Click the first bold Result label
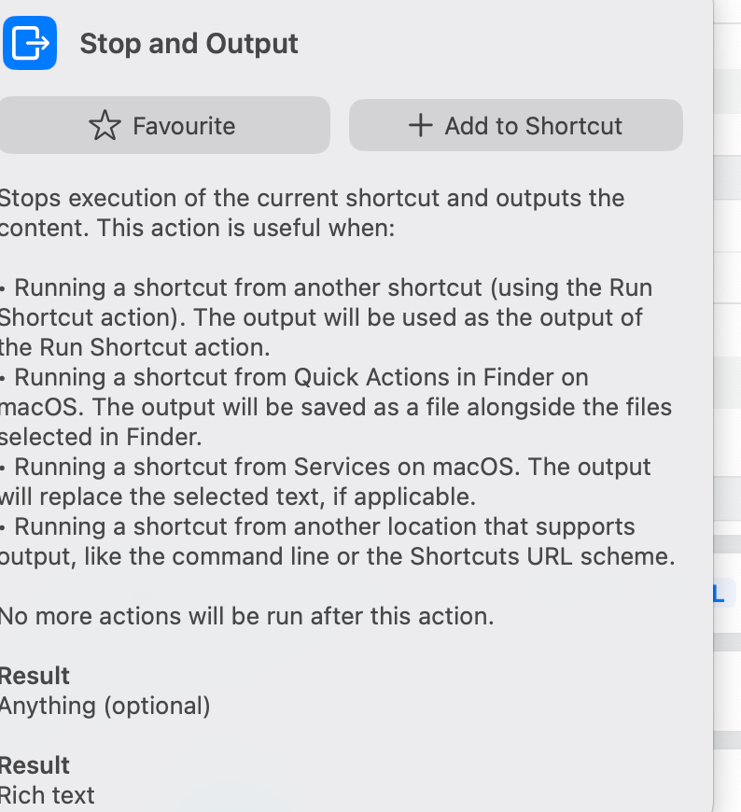This screenshot has height=812, width=741. pos(35,675)
